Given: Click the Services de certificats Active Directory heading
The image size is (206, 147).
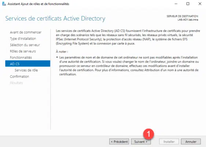Looking at the screenshot, I should [x=55, y=18].
